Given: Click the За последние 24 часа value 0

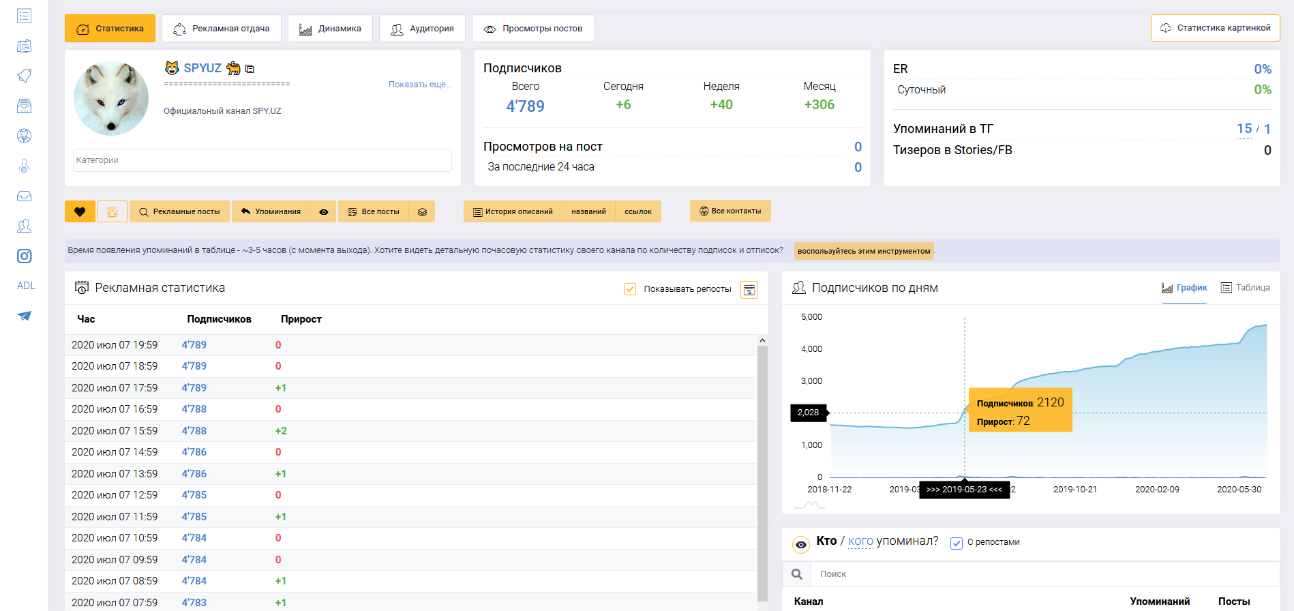Looking at the screenshot, I should [858, 167].
